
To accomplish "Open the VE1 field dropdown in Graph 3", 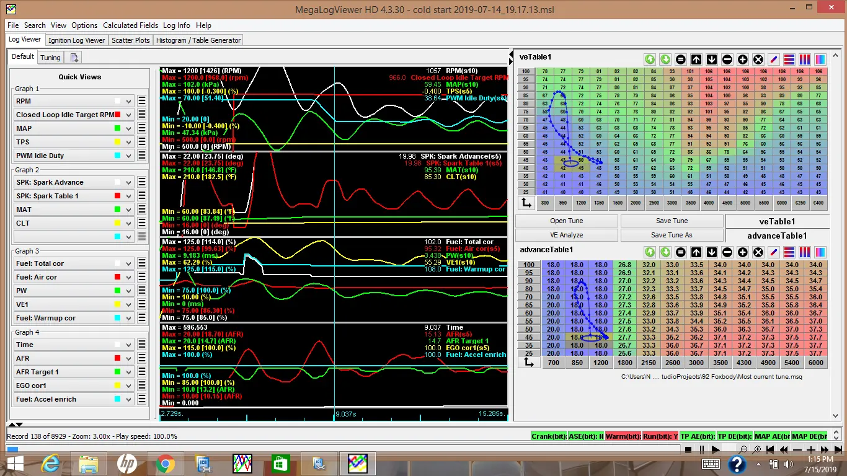I will (128, 304).
